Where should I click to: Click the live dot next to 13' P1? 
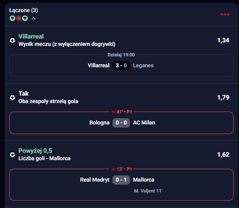(x=113, y=169)
